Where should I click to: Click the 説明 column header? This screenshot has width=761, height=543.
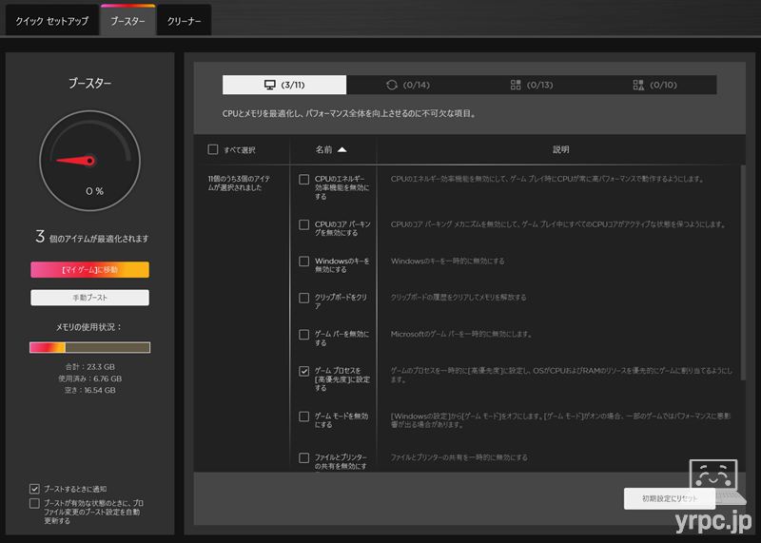point(560,149)
